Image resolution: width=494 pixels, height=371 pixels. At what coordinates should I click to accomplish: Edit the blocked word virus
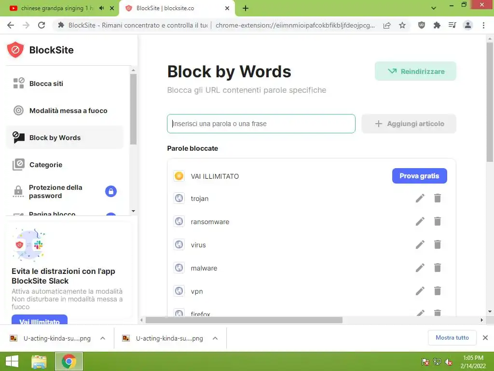pyautogui.click(x=420, y=245)
